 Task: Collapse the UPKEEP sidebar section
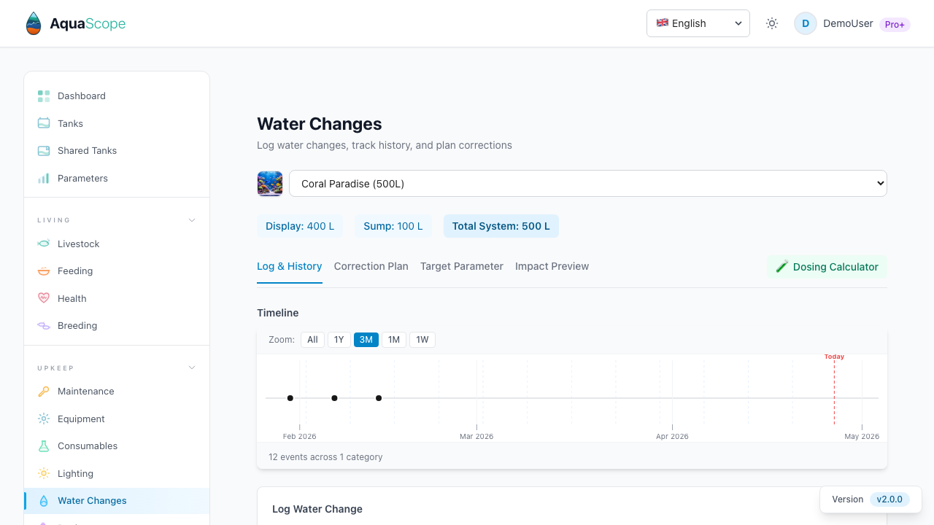point(191,367)
